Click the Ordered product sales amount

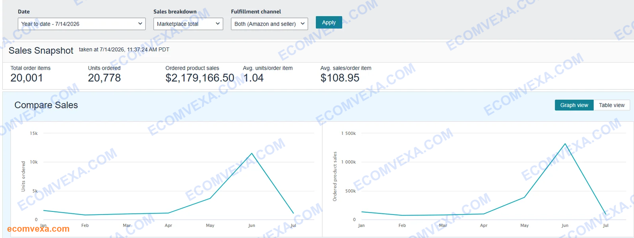[200, 78]
